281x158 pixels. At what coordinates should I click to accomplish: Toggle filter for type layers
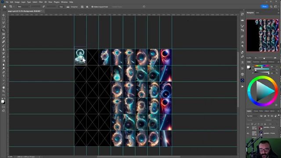tap(268, 116)
